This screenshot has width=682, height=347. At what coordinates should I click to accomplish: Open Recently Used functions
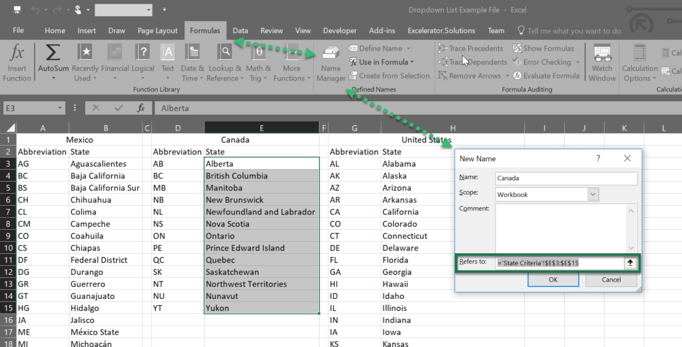click(x=85, y=63)
